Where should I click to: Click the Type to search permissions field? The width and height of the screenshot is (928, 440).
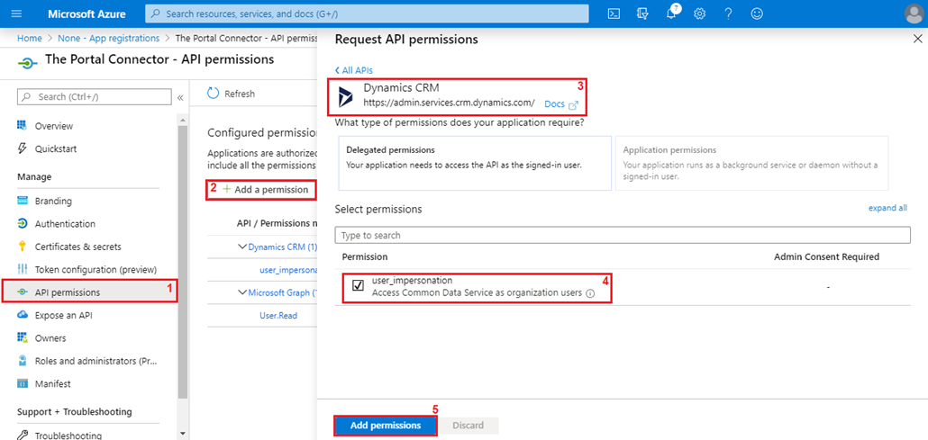[622, 236]
